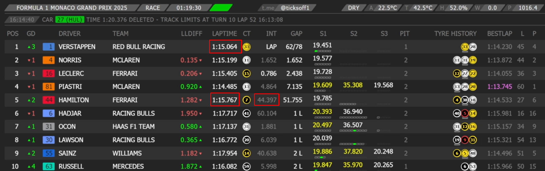Click Verstappen's current tyre icon 33
The height and width of the screenshot is (171, 545).
246,47
